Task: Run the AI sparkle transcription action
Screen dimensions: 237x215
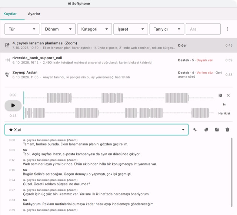Action: pos(195,130)
